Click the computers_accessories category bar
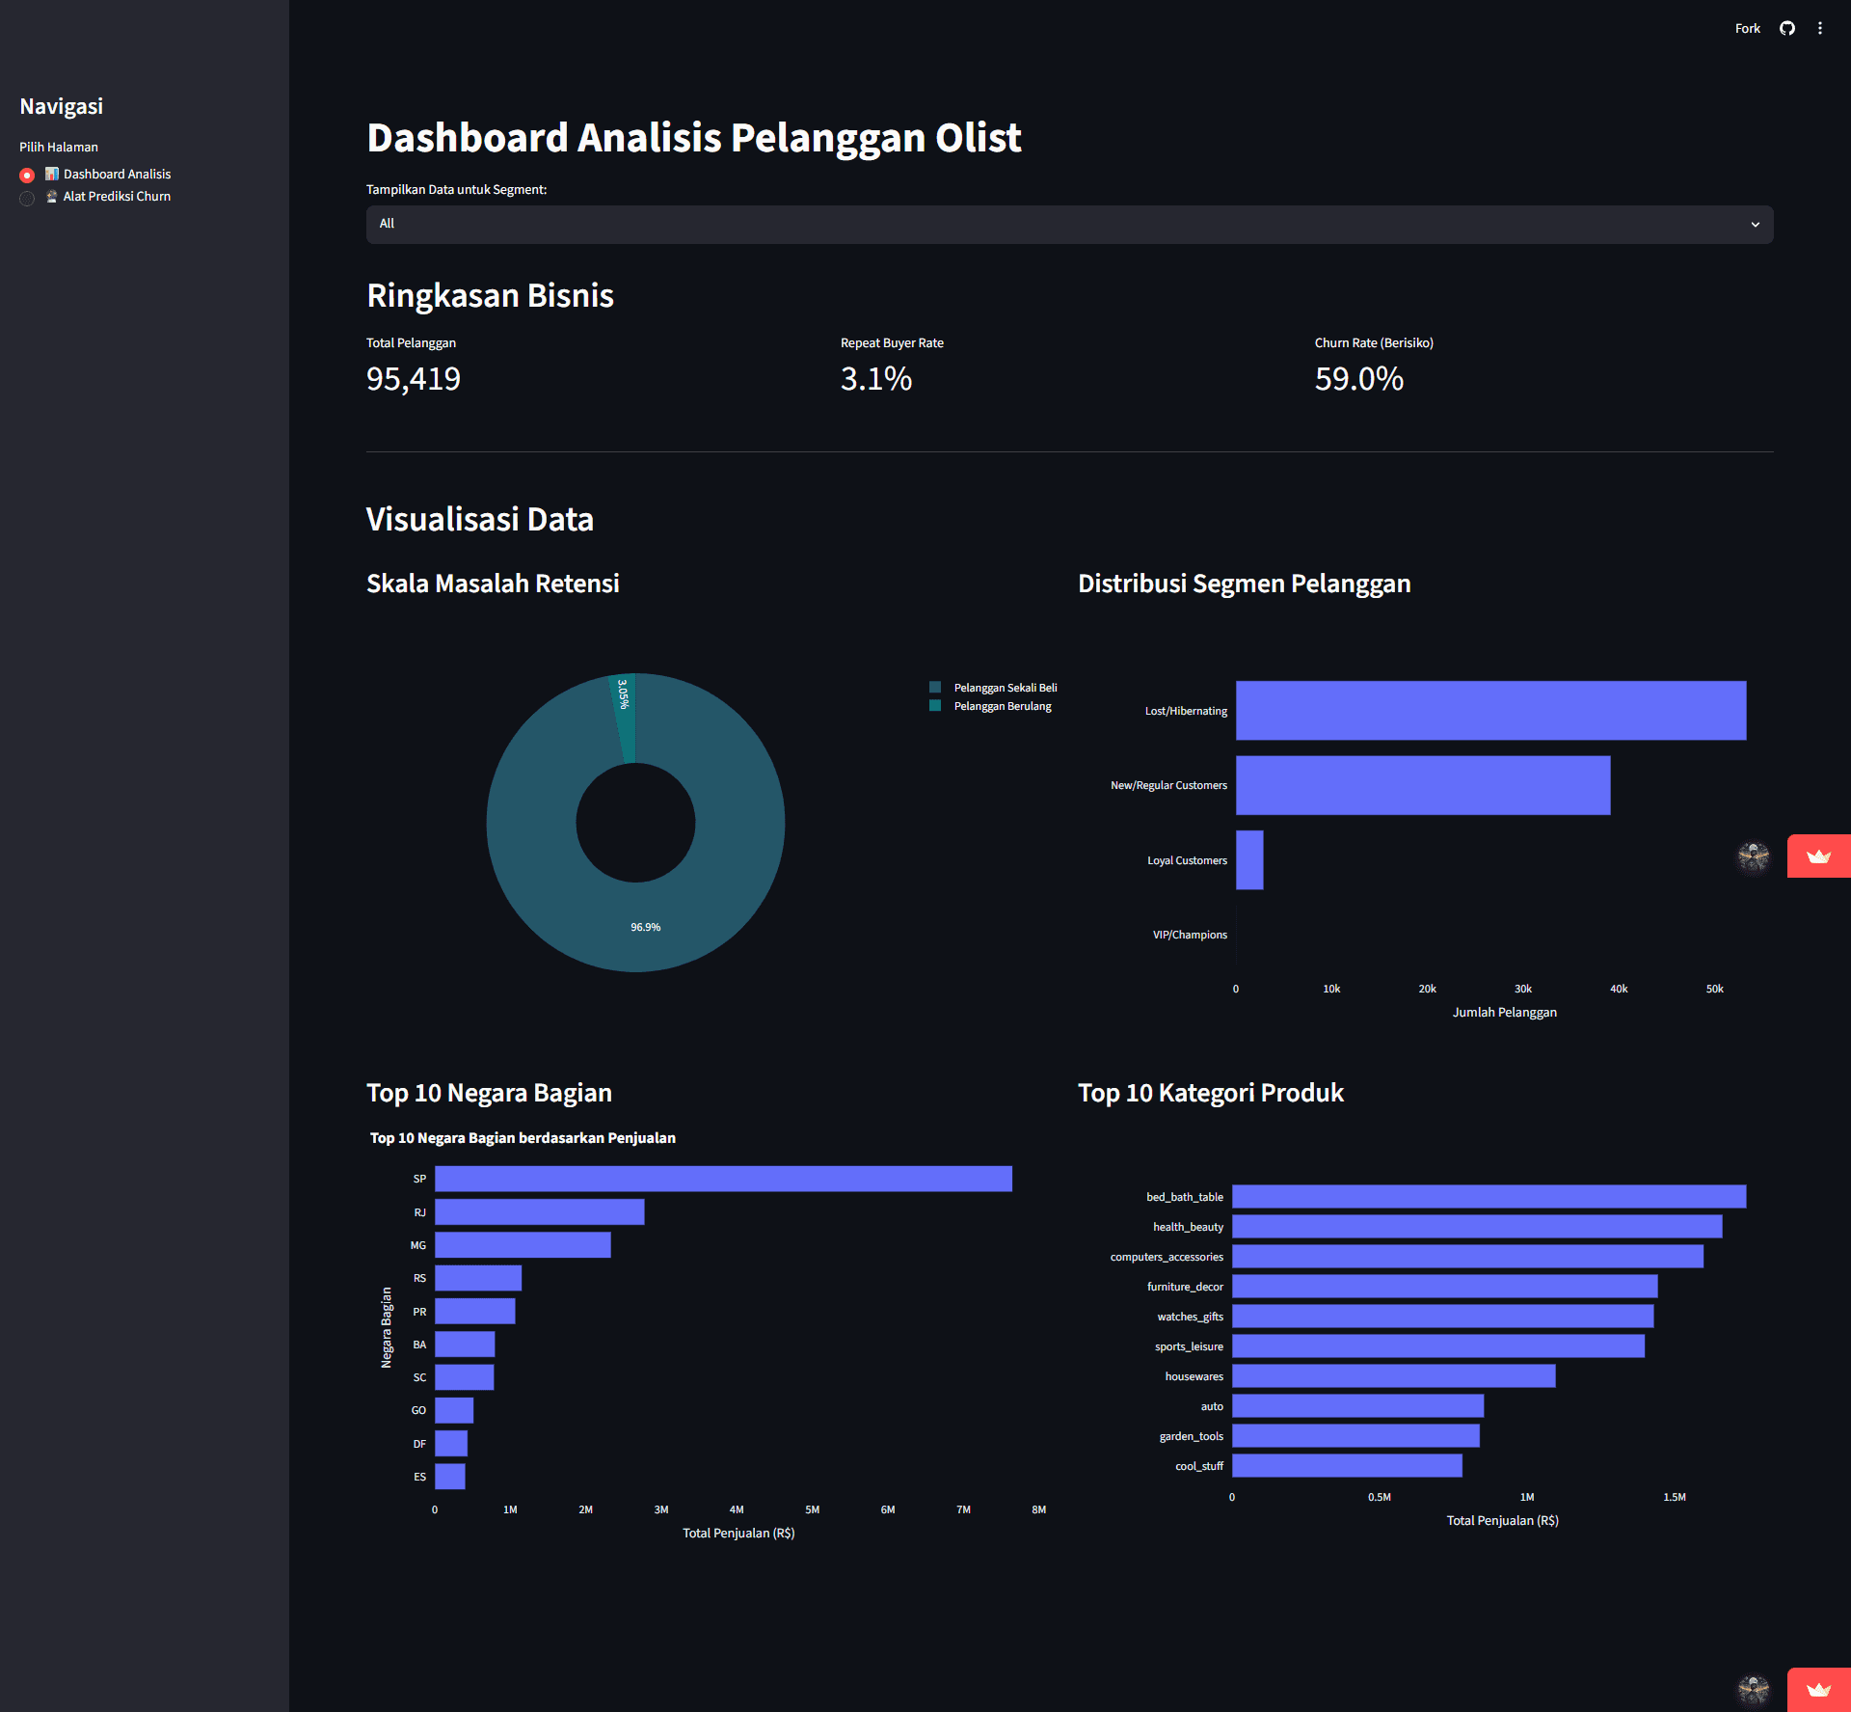Screen dimensions: 1851x1712 tap(1467, 1257)
